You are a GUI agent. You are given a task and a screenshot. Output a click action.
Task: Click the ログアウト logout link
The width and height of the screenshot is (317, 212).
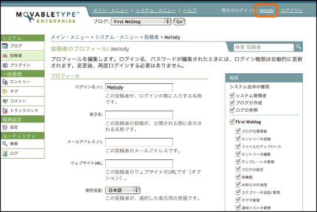point(292,11)
